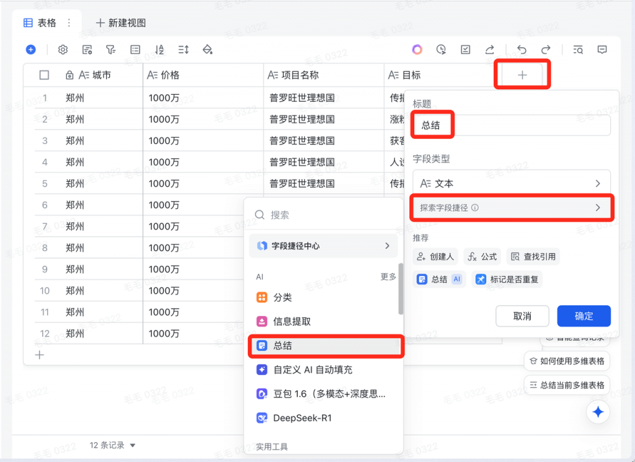This screenshot has width=635, height=462.
Task: Click 总结当前多维表格 suggestion
Action: coord(567,385)
